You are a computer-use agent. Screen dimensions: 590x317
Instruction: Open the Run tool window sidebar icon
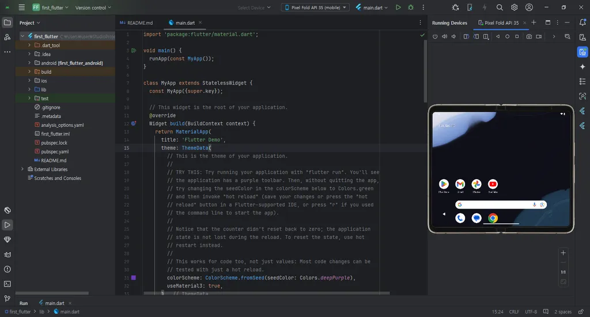point(7,225)
